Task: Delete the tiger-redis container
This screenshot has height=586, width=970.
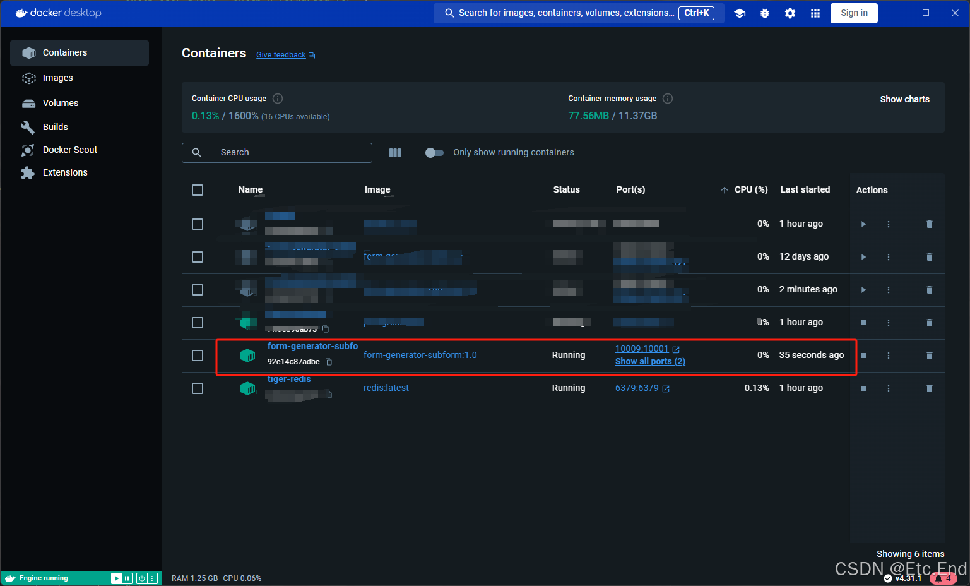Action: [929, 388]
